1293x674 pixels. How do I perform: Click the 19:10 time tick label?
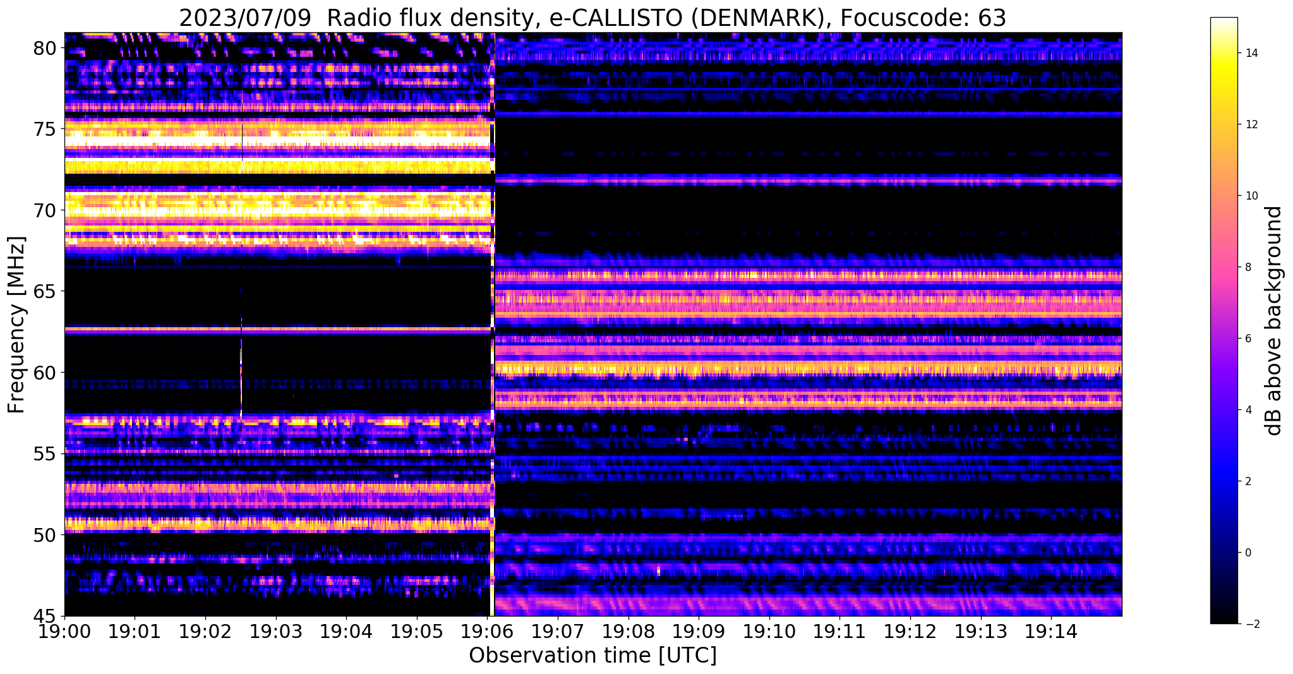(769, 631)
